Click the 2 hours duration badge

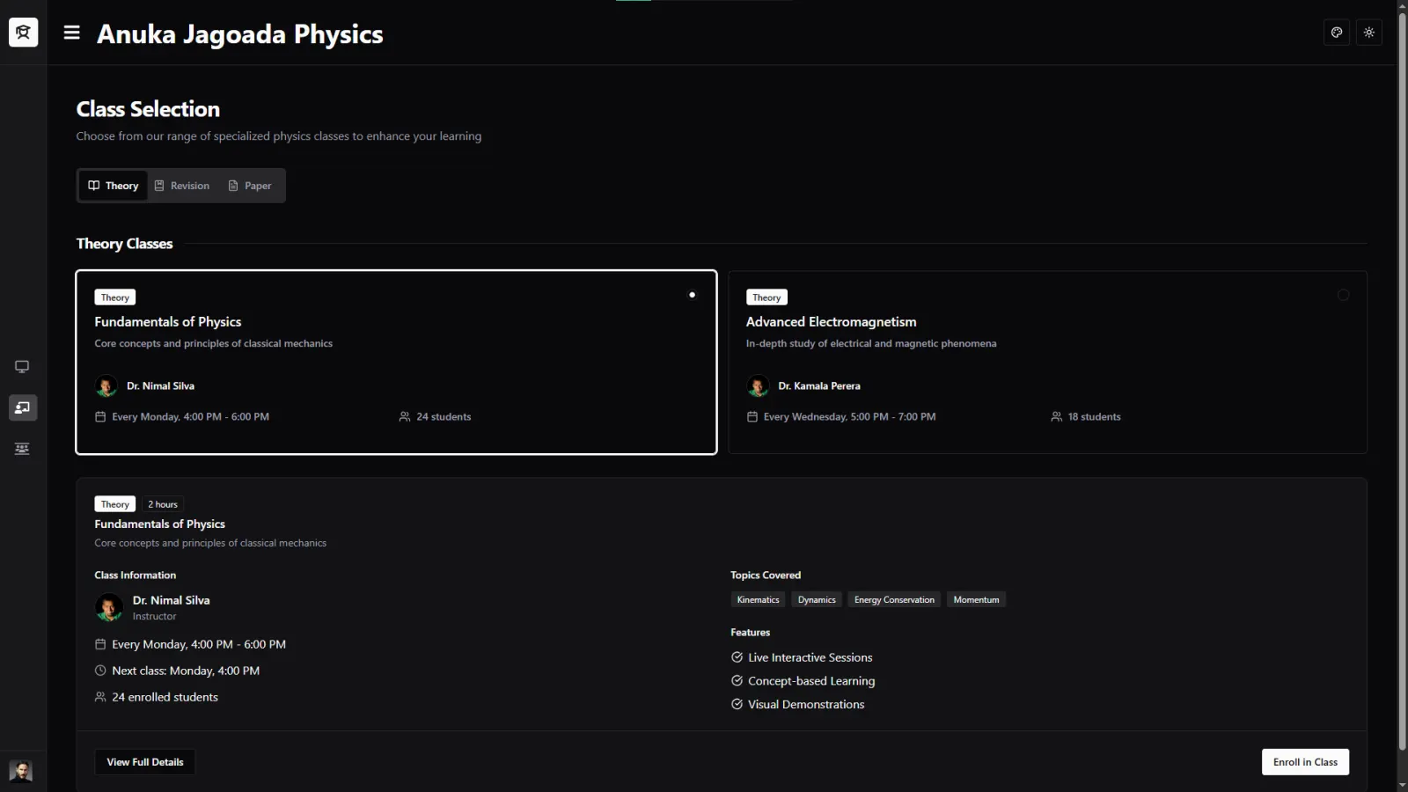tap(163, 504)
